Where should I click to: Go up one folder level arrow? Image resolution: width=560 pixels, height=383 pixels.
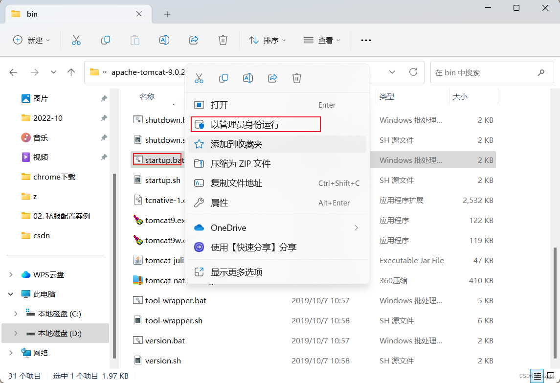(71, 72)
